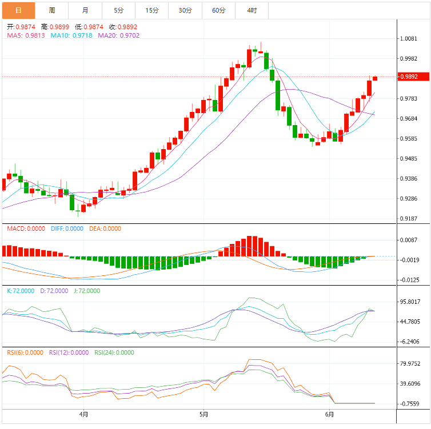Open the 5分 interval tab
The width and height of the screenshot is (431, 429).
(118, 10)
